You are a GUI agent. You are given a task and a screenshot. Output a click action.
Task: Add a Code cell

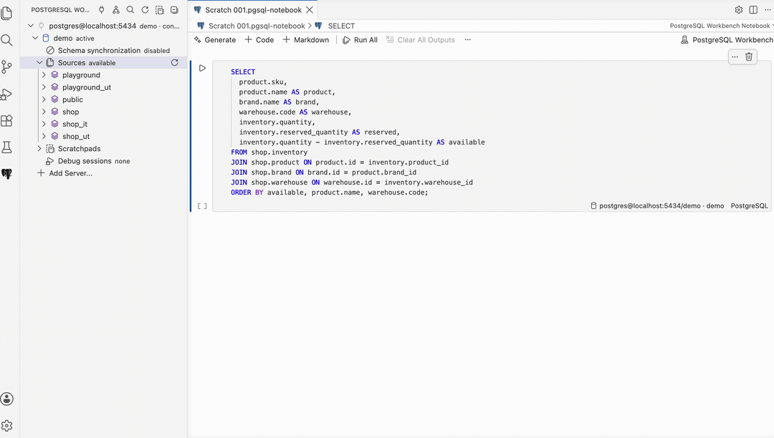[259, 40]
